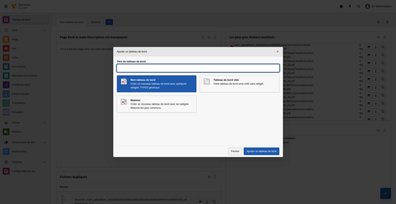
Task: Click magnifier icon for the 8 Mo file
Action: click(x=383, y=47)
